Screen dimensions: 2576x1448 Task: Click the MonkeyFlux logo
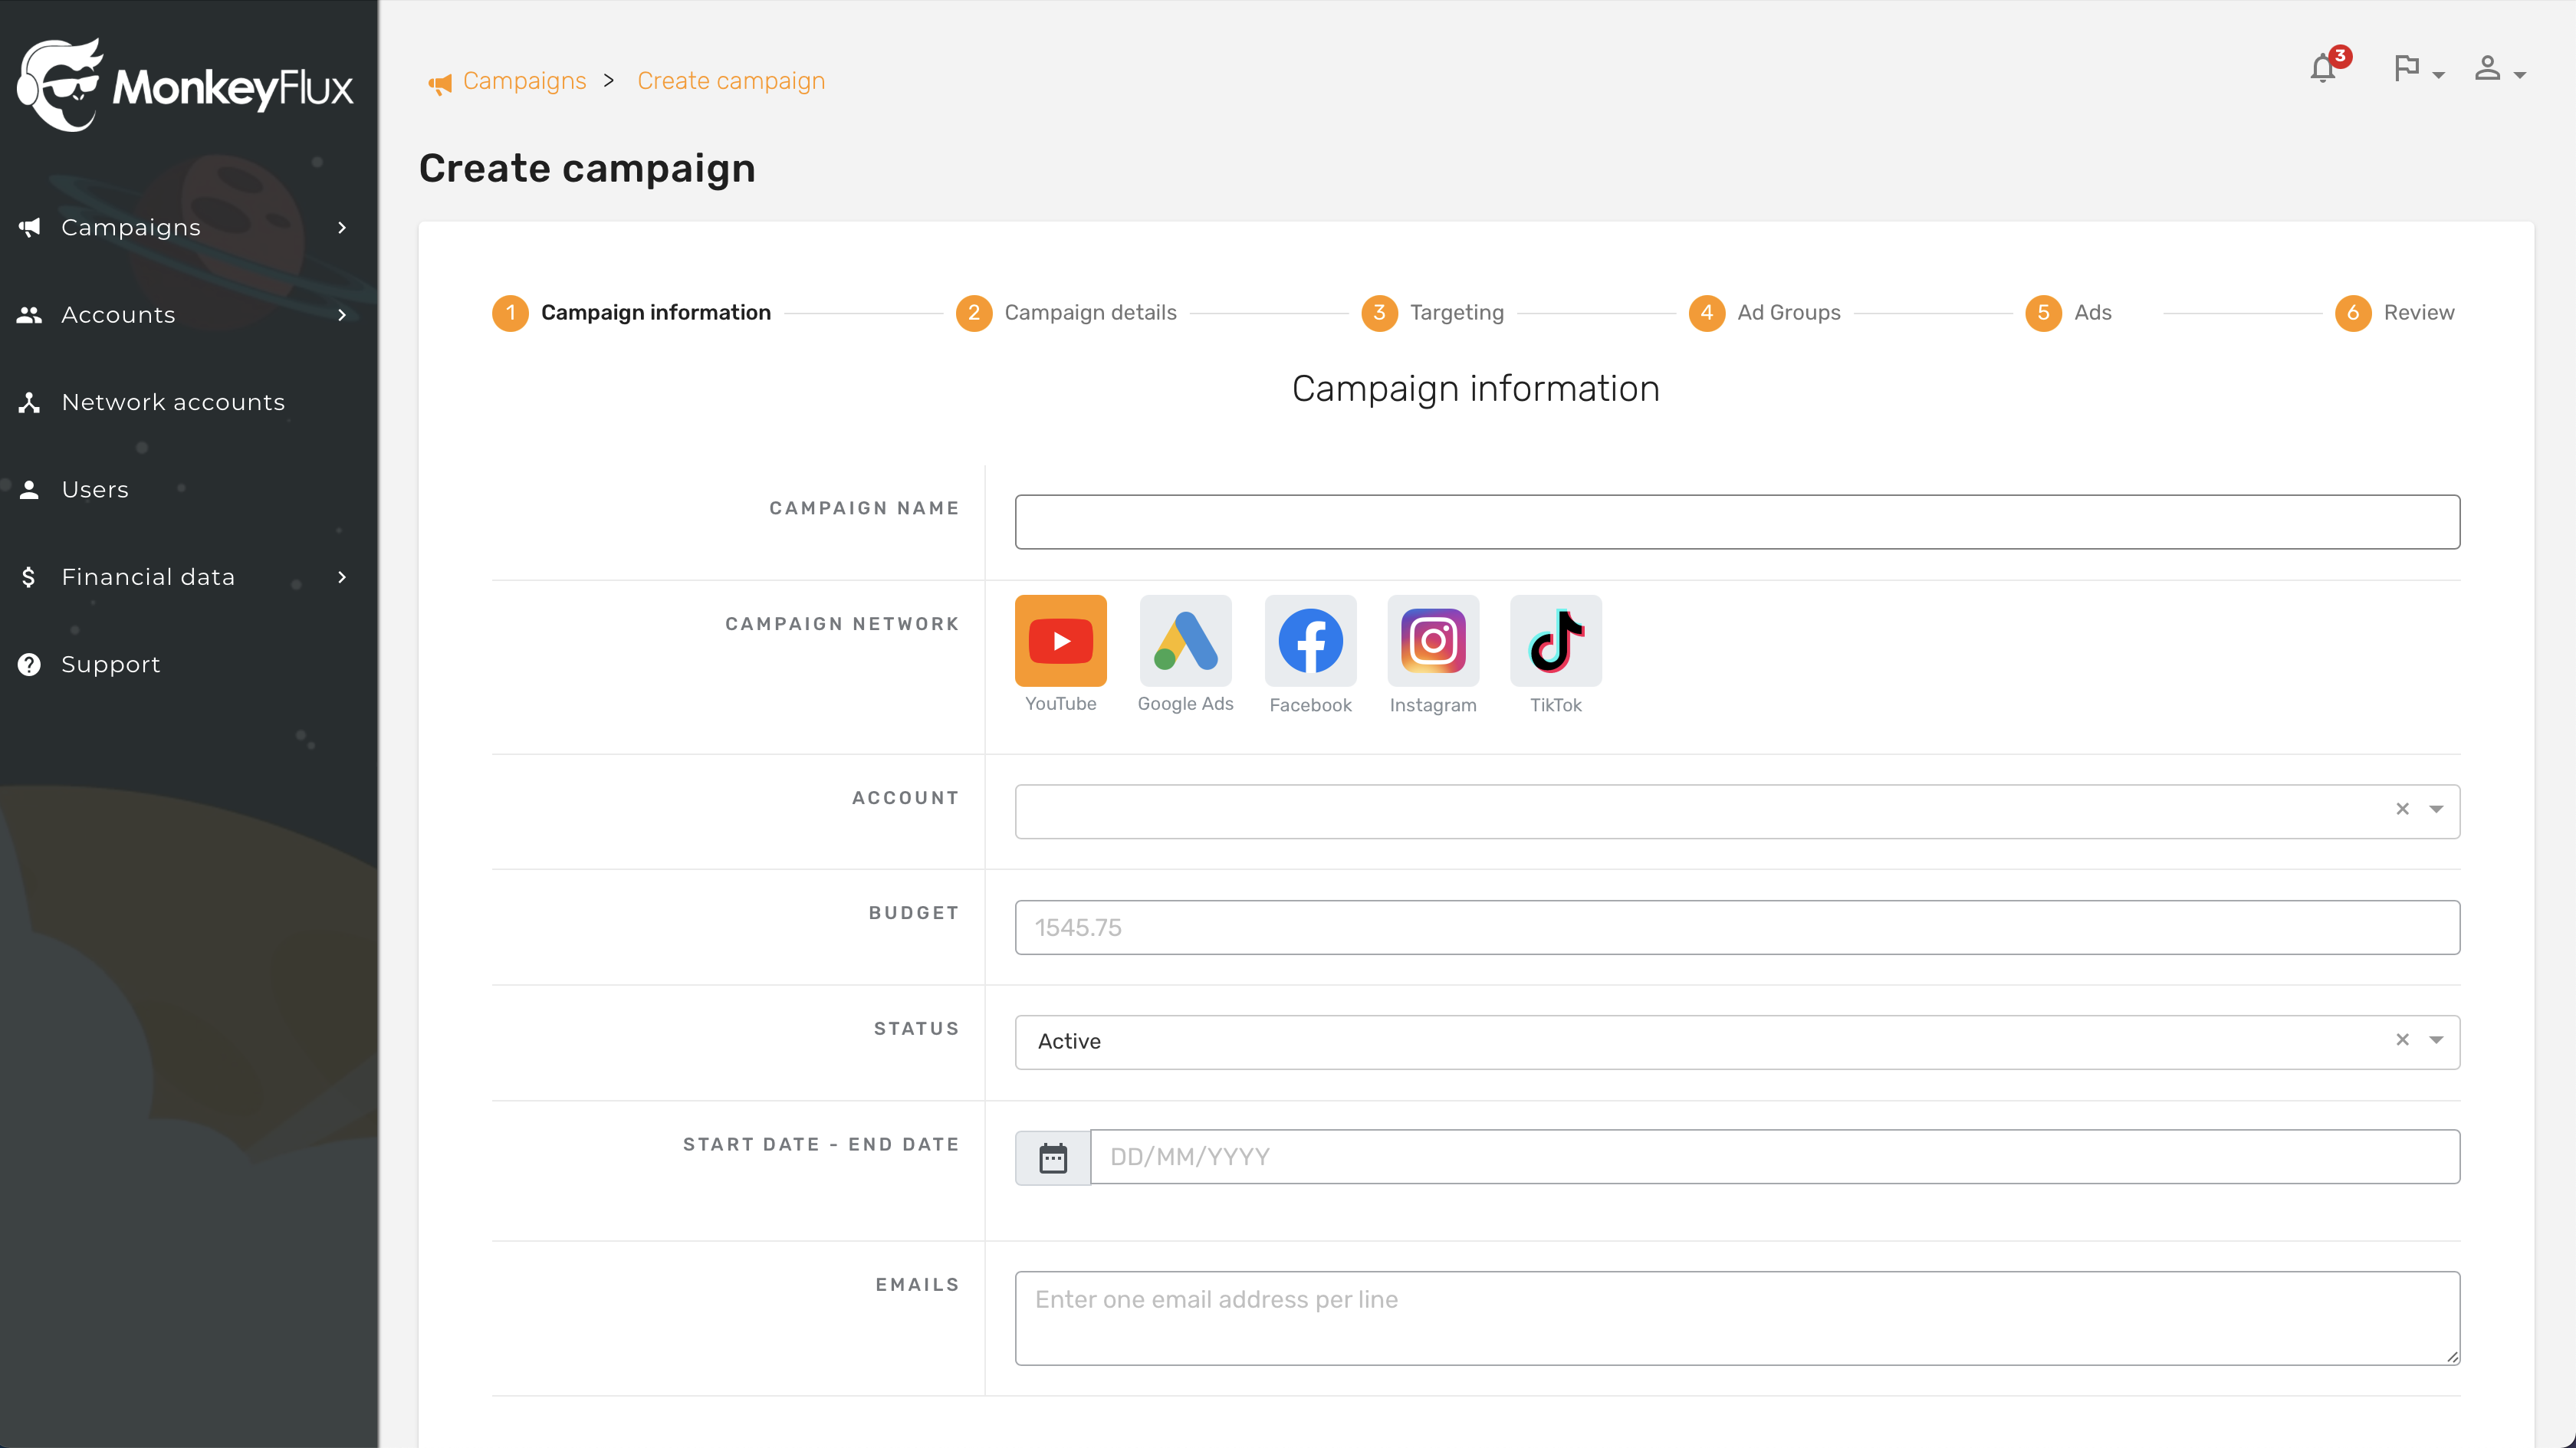pos(186,85)
